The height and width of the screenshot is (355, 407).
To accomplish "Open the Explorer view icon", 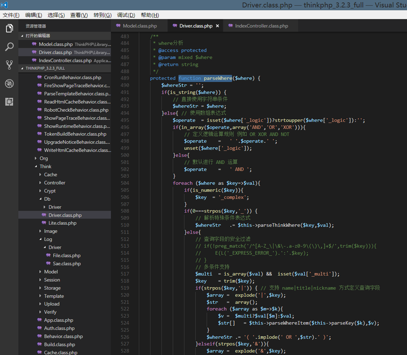I will [x=9, y=28].
